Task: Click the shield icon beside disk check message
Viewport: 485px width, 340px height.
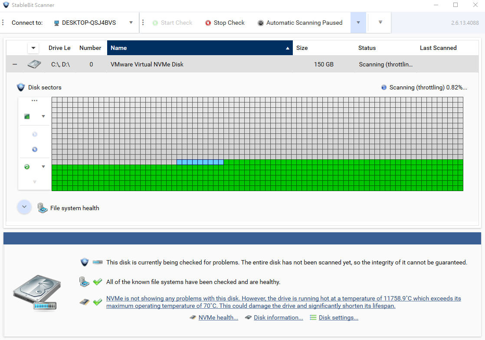Action: [85, 262]
